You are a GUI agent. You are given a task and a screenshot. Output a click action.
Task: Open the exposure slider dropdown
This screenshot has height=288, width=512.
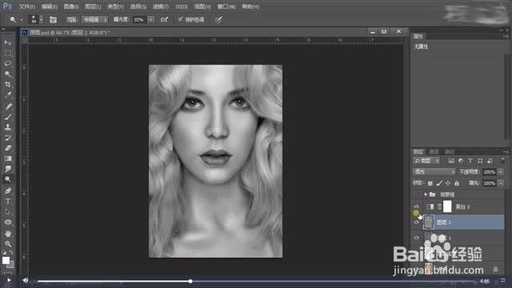coord(151,20)
